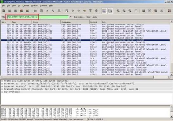Image resolution: width=173 pixels, height=121 pixels.
Task: Sort by the Time column header
Action: point(21,22)
